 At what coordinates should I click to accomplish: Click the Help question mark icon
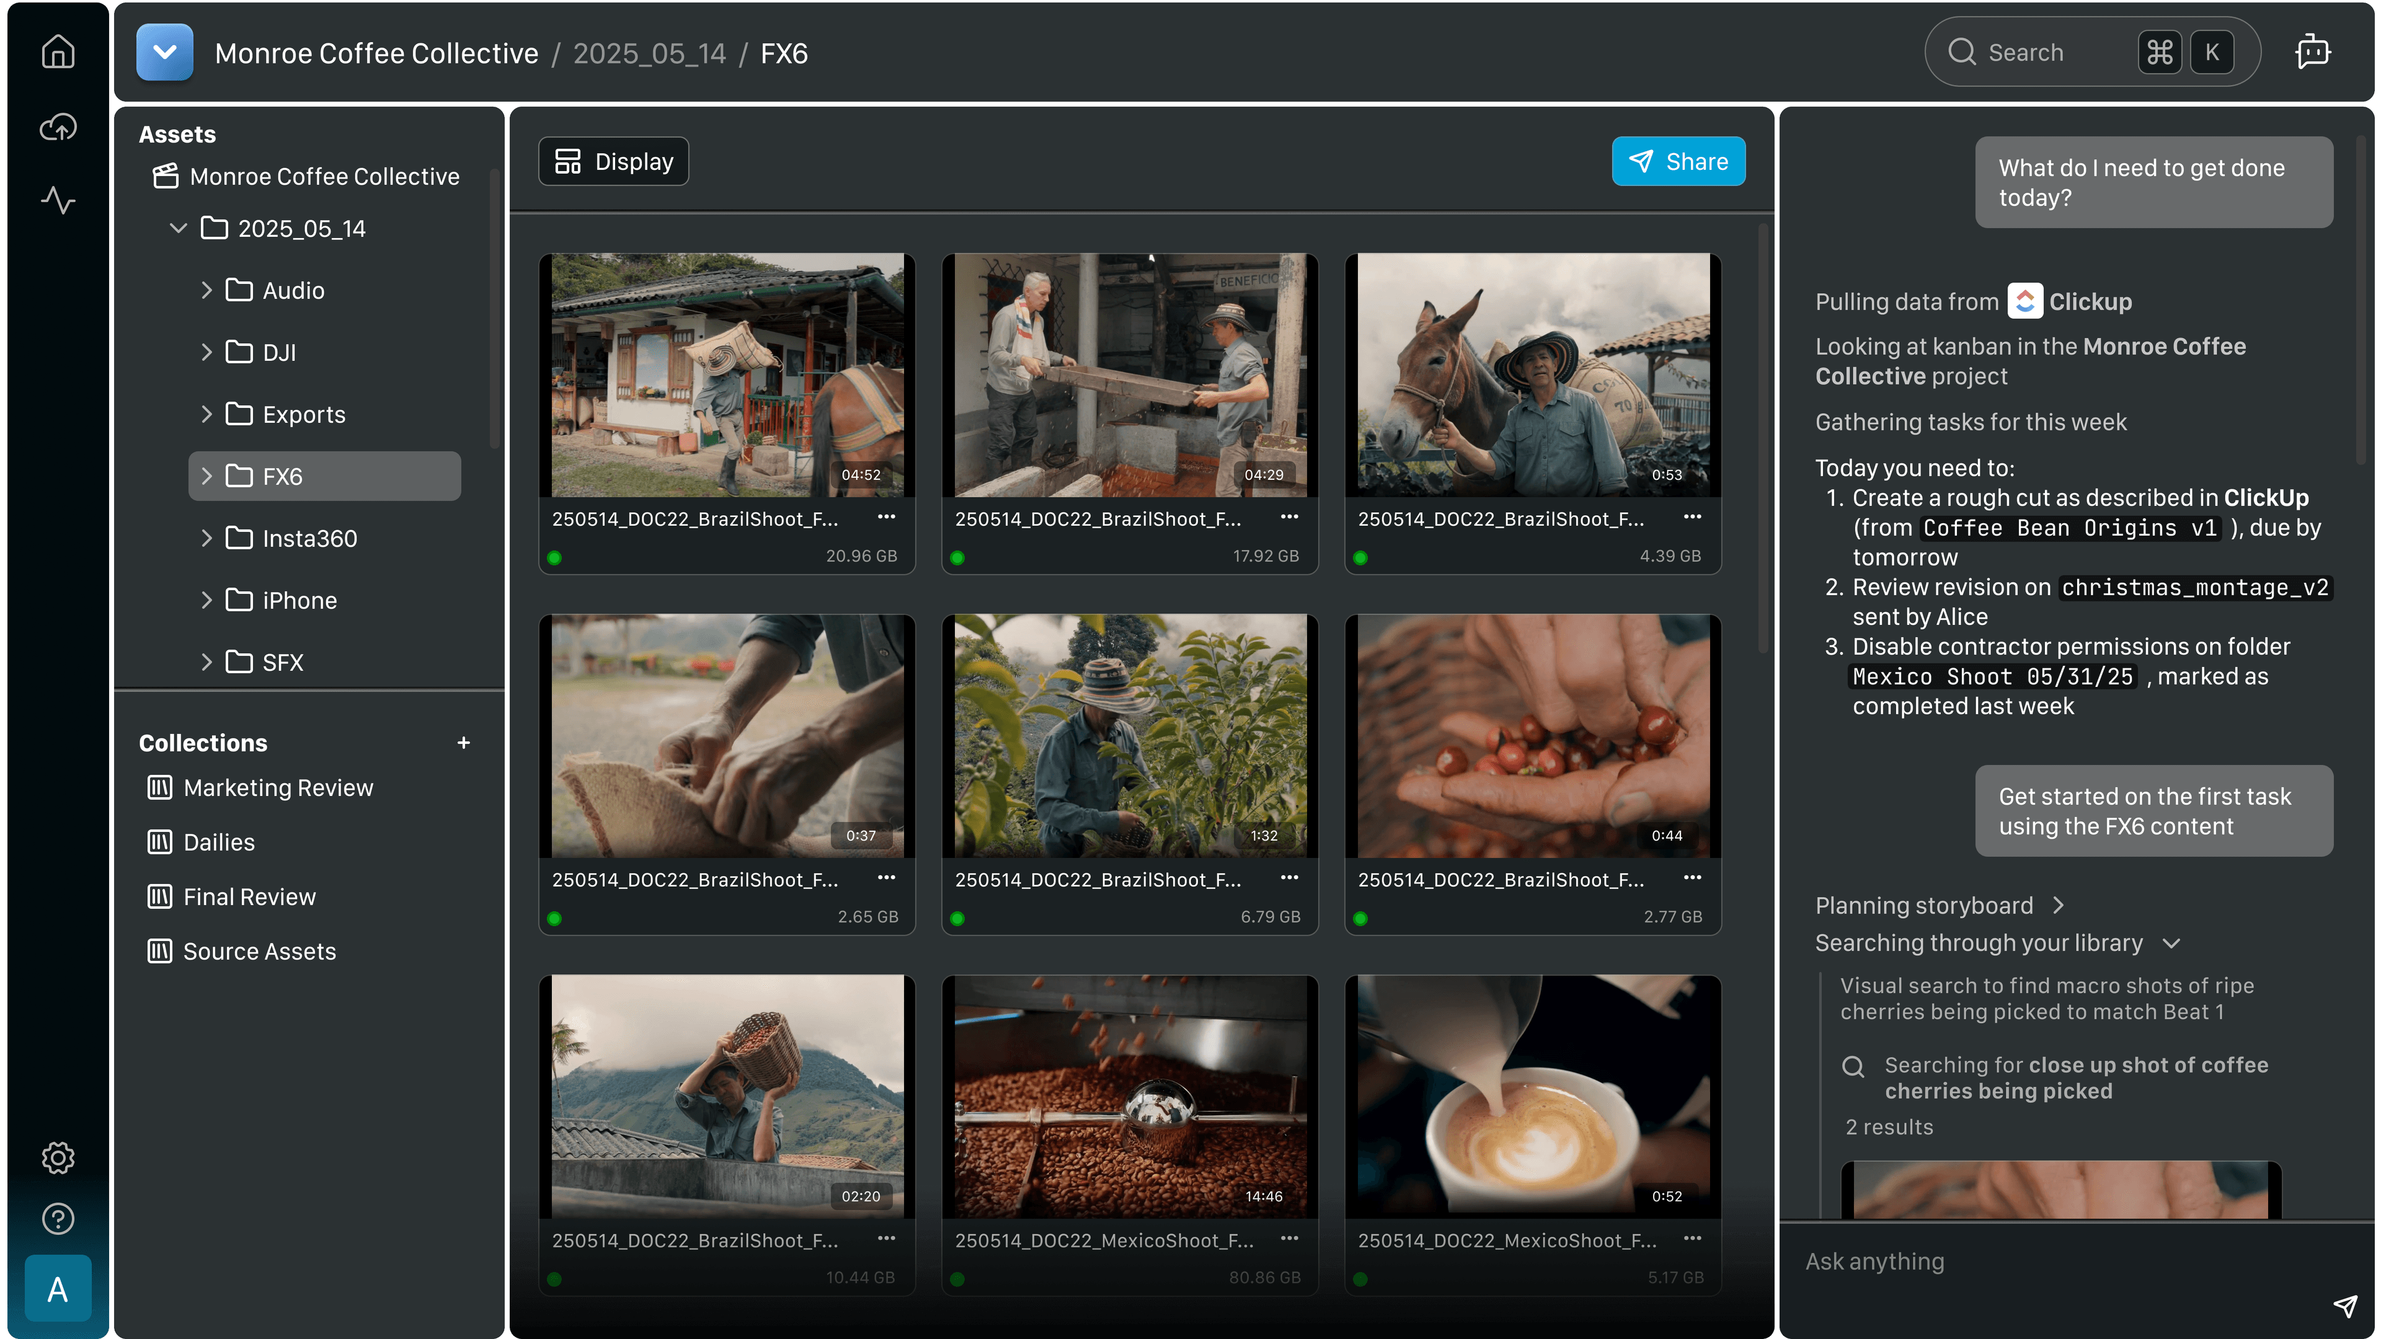click(57, 1218)
